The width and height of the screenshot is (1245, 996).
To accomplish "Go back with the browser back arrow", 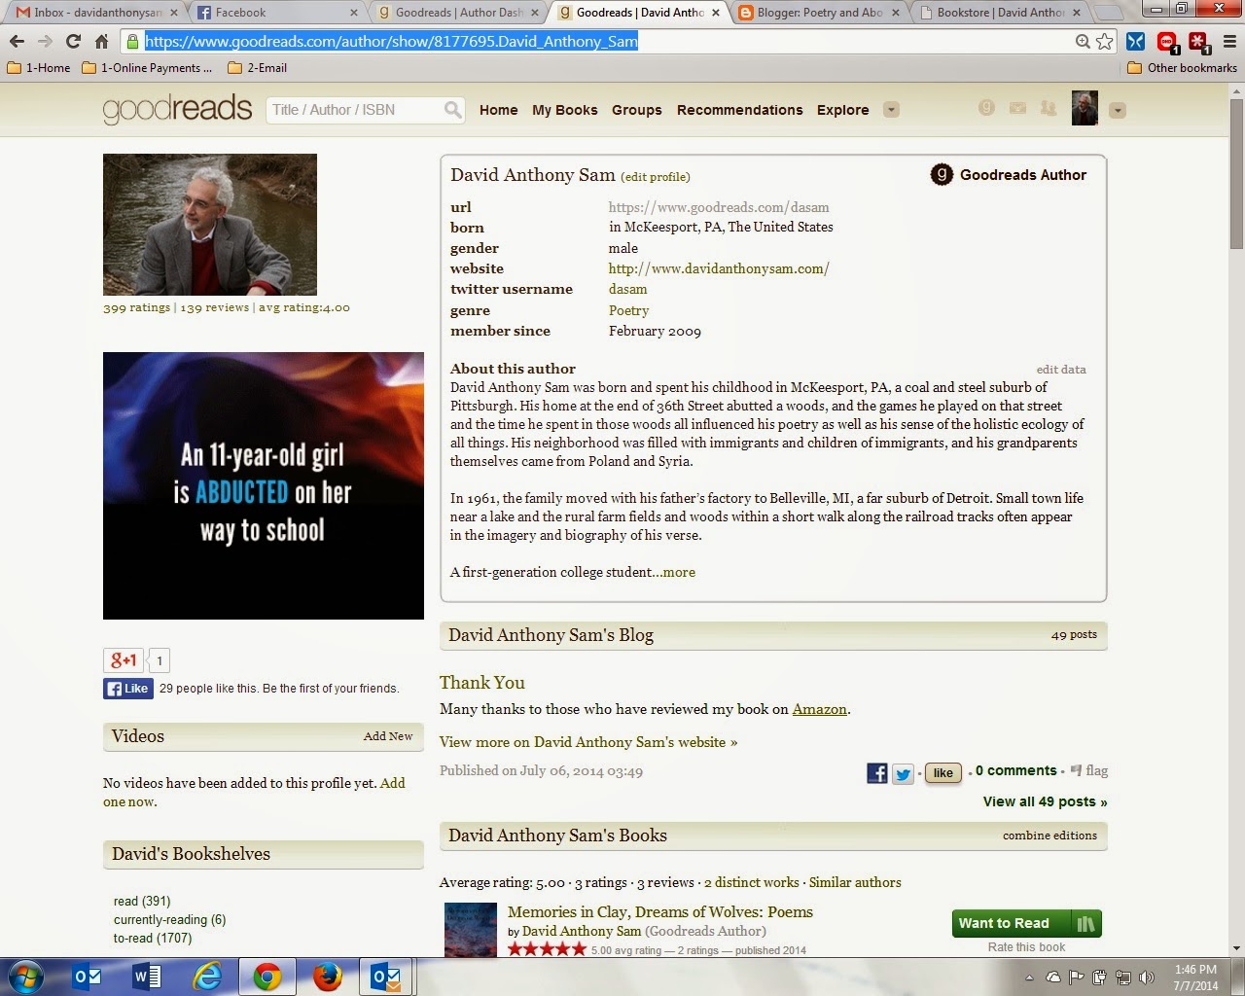I will [x=17, y=42].
